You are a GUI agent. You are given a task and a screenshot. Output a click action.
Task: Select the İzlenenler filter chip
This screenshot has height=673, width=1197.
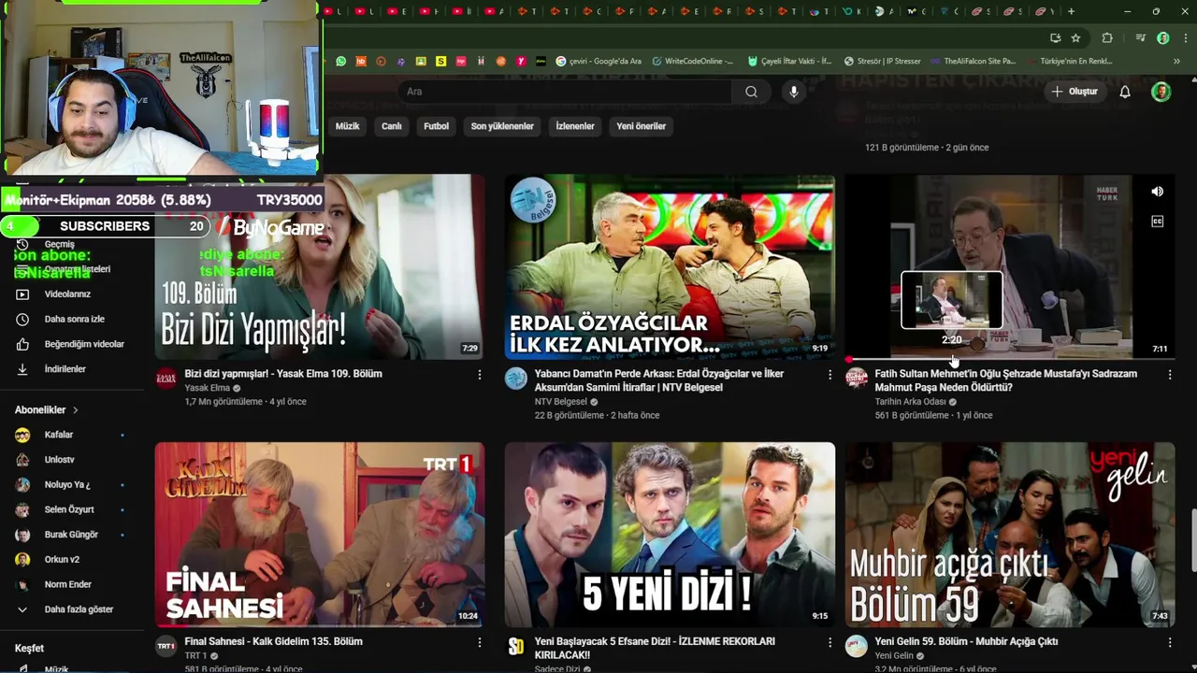pyautogui.click(x=575, y=126)
